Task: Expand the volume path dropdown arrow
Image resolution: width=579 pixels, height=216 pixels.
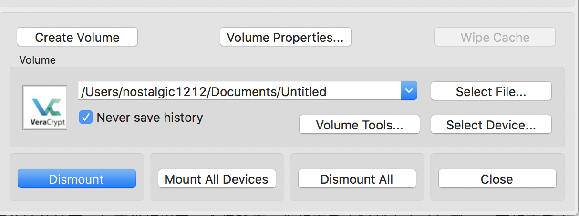Action: [x=409, y=91]
